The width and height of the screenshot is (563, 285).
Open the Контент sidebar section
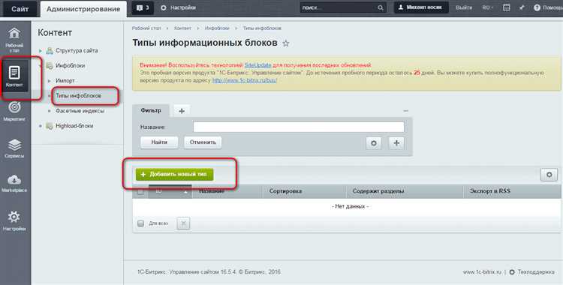[14, 76]
